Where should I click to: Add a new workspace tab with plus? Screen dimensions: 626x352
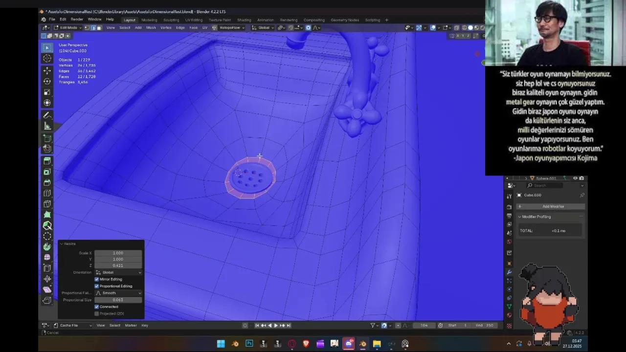386,20
